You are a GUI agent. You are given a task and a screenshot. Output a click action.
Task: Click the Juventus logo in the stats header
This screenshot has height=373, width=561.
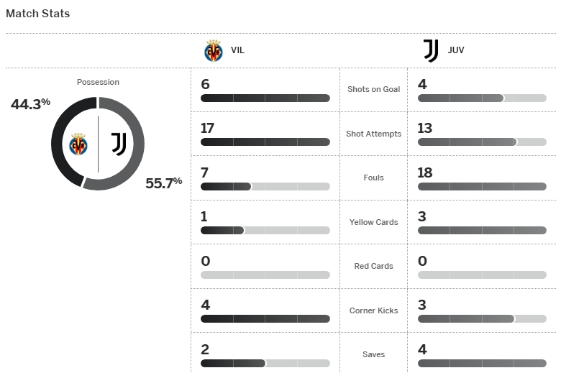[x=431, y=51]
